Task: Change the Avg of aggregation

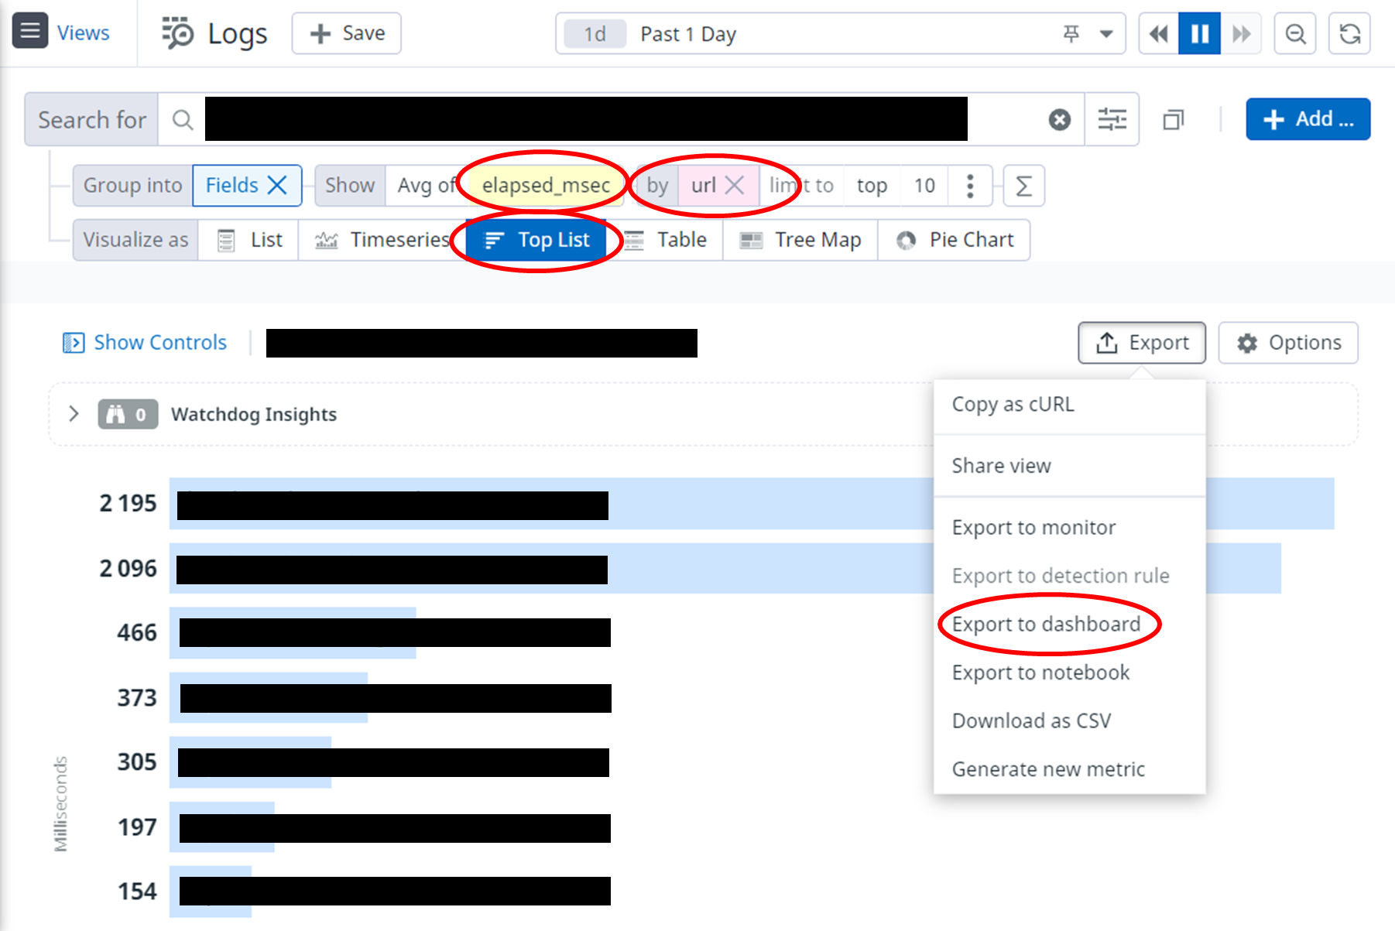Action: point(426,185)
